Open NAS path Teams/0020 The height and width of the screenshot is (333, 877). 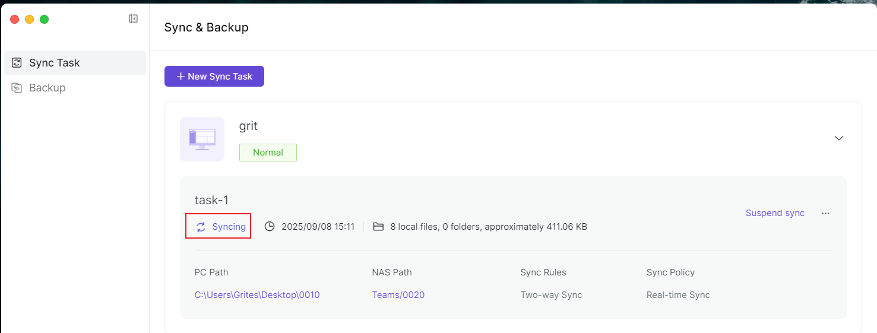(398, 295)
